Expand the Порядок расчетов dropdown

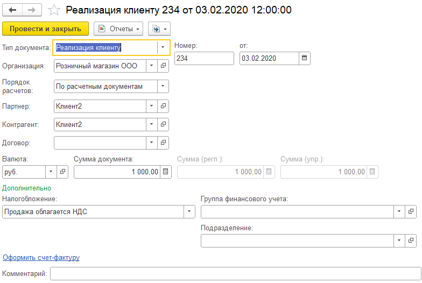[x=162, y=86]
